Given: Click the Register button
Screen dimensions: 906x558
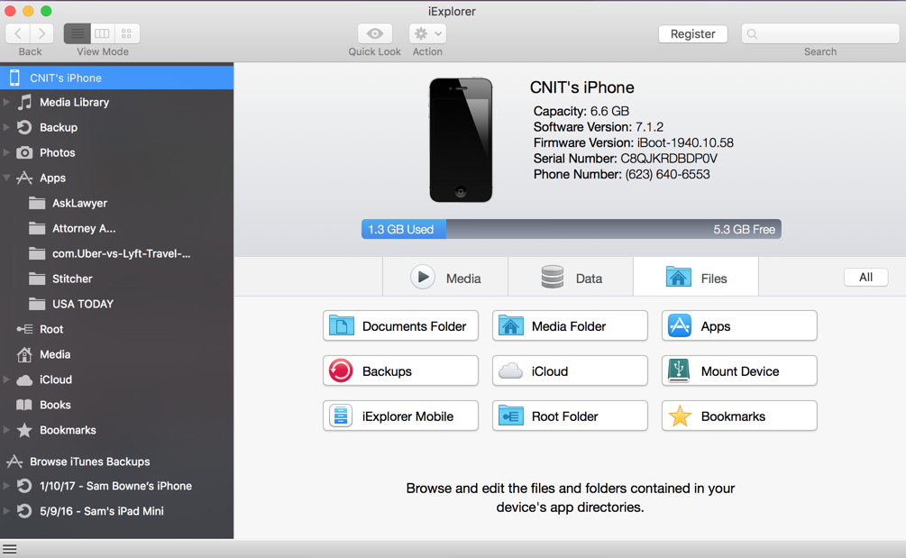Looking at the screenshot, I should coord(692,34).
